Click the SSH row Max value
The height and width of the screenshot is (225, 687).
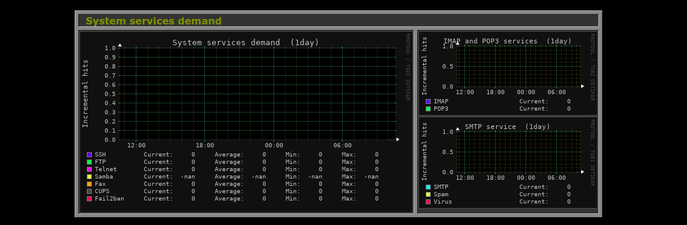tap(377, 155)
